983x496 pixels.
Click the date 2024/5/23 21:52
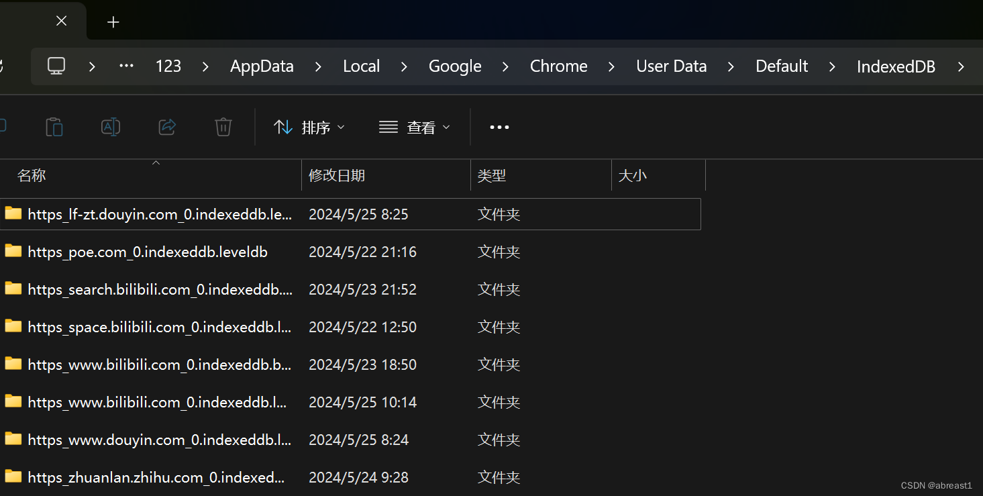point(362,289)
